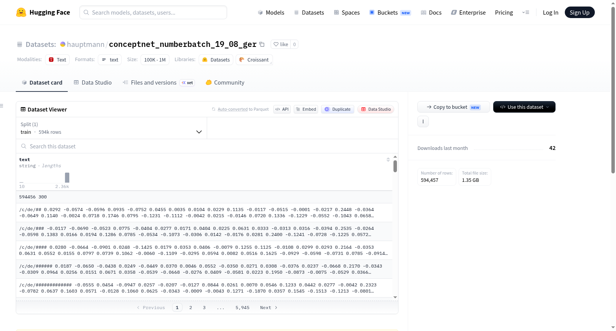This screenshot has height=331, width=616.
Task: Copy dataset name with the copy icon
Action: 262,44
